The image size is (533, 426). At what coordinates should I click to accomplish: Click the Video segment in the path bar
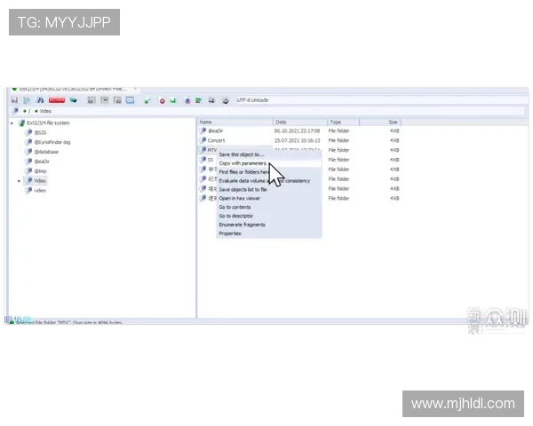(x=45, y=111)
